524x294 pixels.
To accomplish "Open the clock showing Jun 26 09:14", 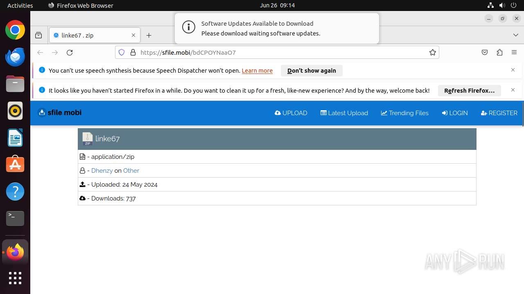I will click(x=277, y=5).
